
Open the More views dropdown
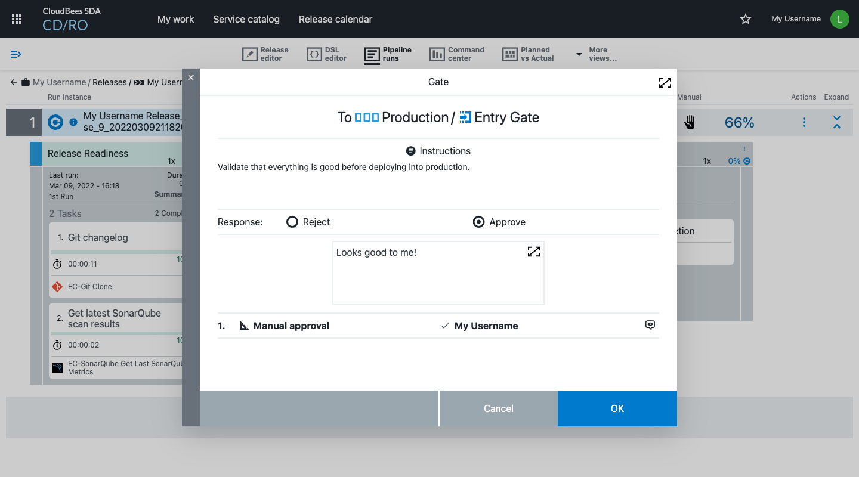[596, 54]
